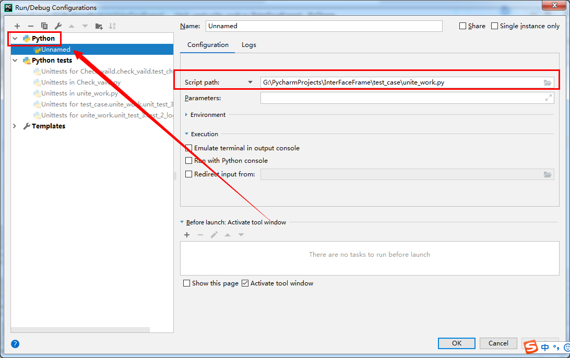Viewport: 570px width, 358px height.
Task: Sort configurations alphabetically
Action: pyautogui.click(x=113, y=26)
